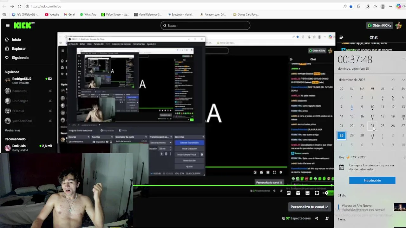Click diciembre de 2025 month header
406x228 pixels.
tap(352, 80)
